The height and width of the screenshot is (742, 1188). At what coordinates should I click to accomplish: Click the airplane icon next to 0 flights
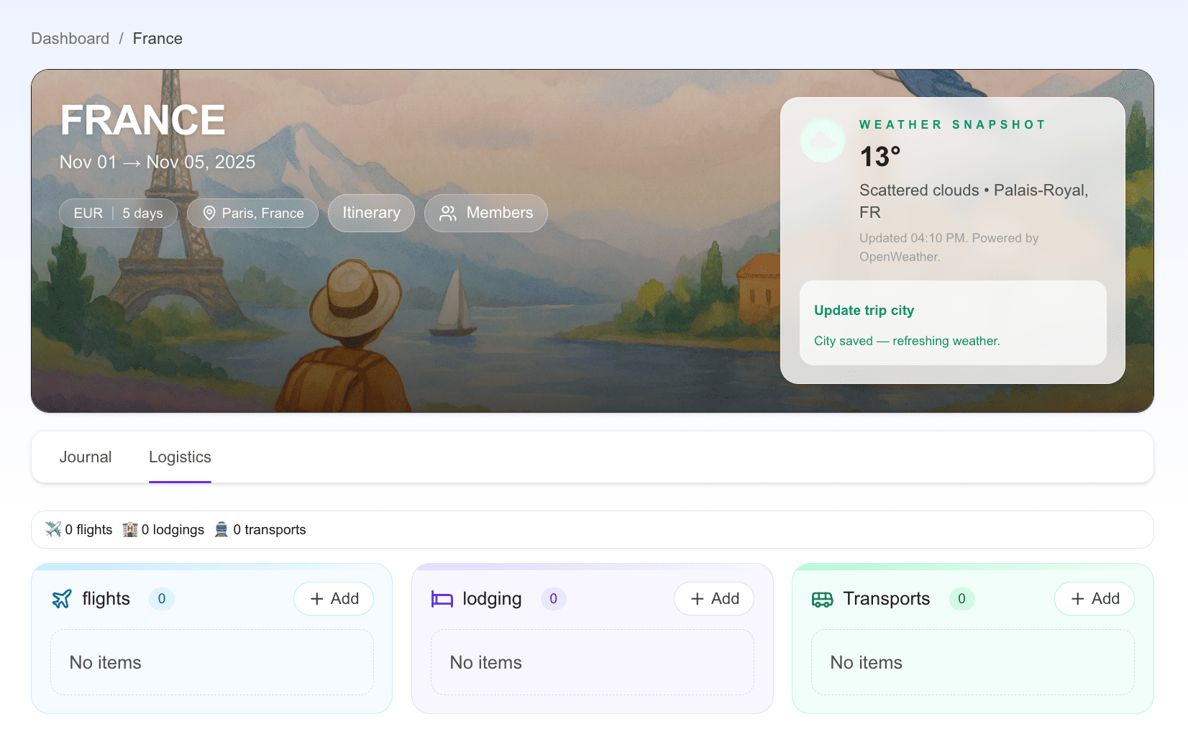click(x=53, y=529)
